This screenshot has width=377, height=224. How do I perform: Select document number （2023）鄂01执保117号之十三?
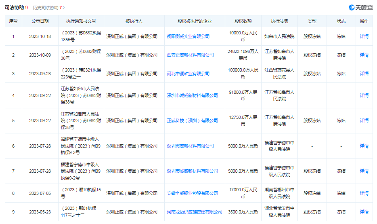coord(79,212)
